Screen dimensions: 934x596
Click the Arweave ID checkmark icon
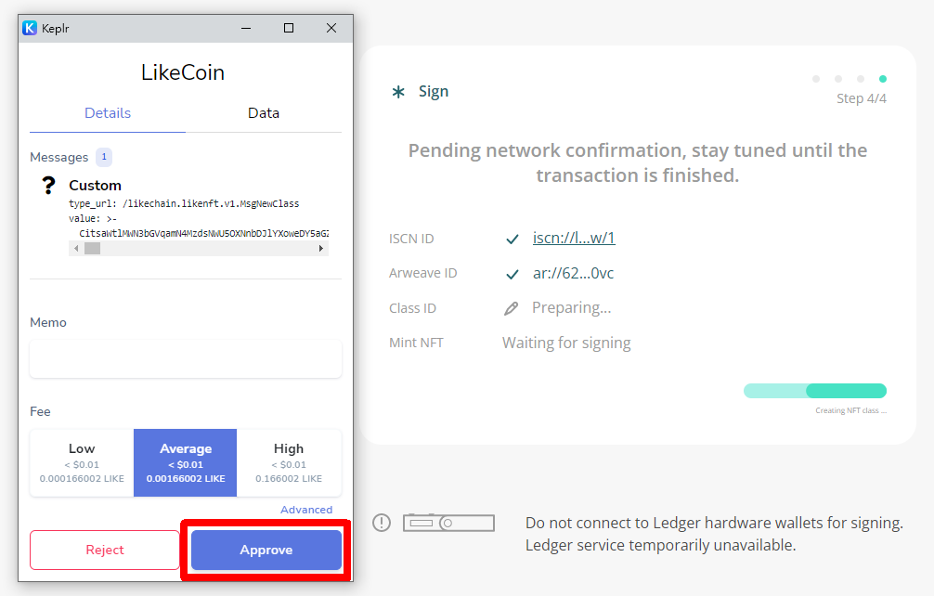[x=512, y=274]
